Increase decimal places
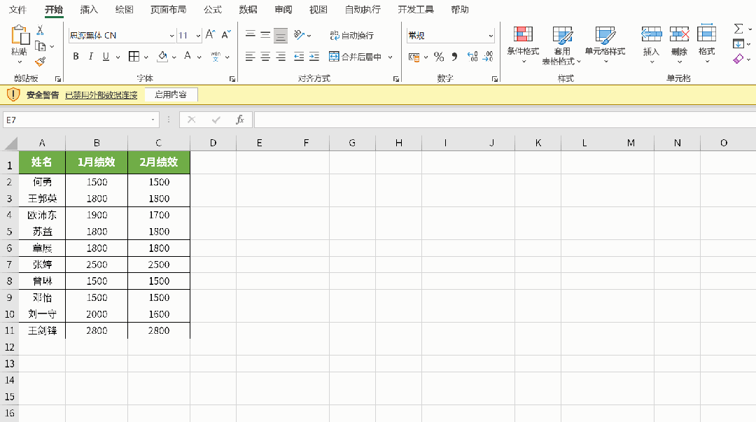Screen dimensions: 756x422 472,57
